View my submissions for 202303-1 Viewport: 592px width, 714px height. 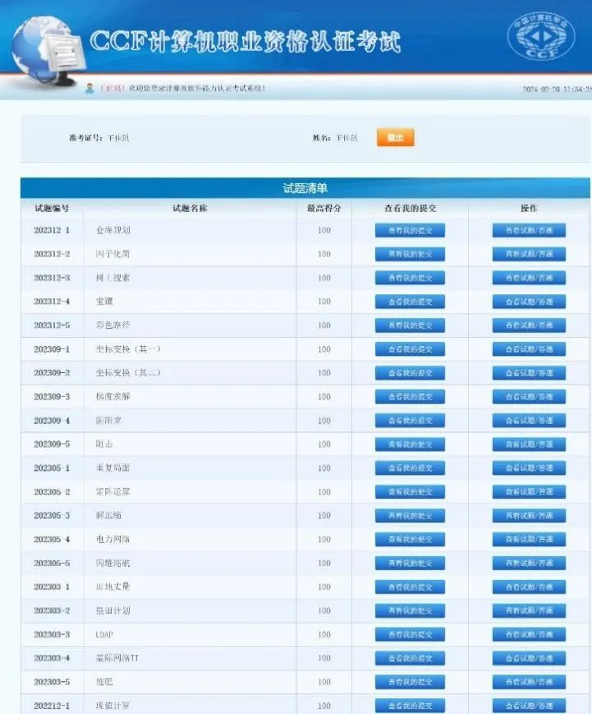click(x=410, y=587)
